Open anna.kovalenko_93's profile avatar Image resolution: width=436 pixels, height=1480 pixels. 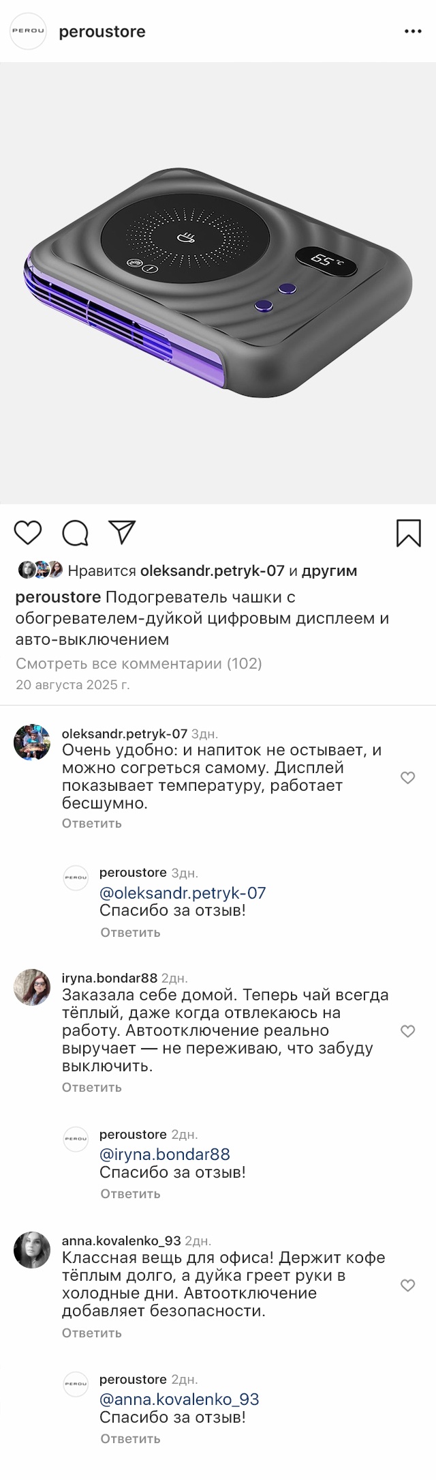32,1250
